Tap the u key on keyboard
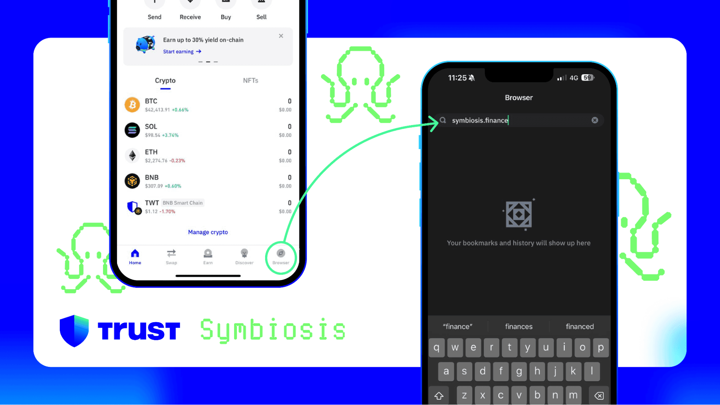This screenshot has height=405, width=720. point(546,348)
